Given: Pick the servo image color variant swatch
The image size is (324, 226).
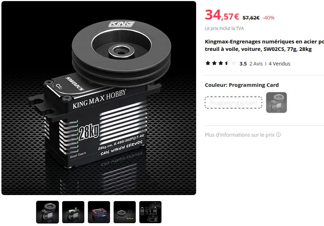Looking at the screenshot, I should pos(276,103).
